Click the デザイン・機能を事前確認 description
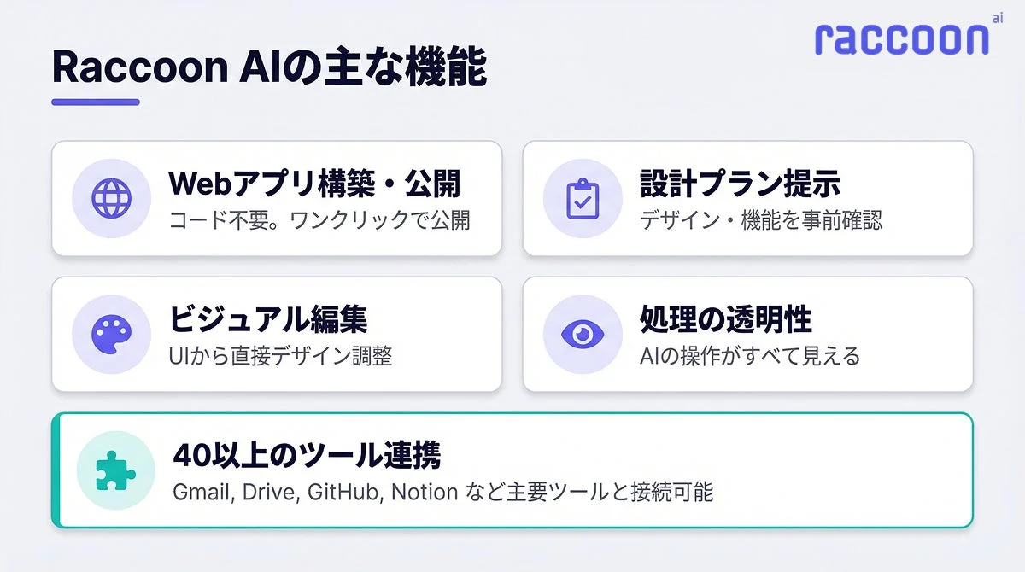The height and width of the screenshot is (572, 1025). point(760,220)
